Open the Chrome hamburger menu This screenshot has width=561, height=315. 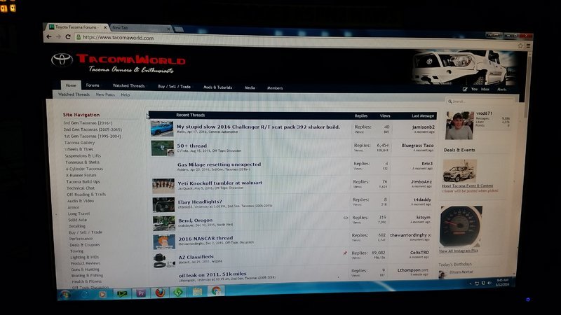tap(528, 45)
